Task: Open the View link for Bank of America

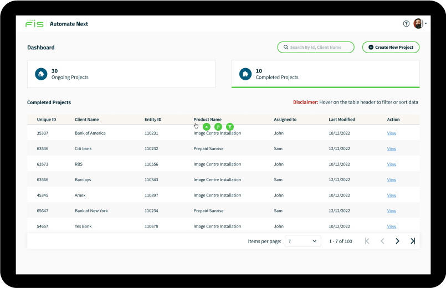Action: coord(391,133)
